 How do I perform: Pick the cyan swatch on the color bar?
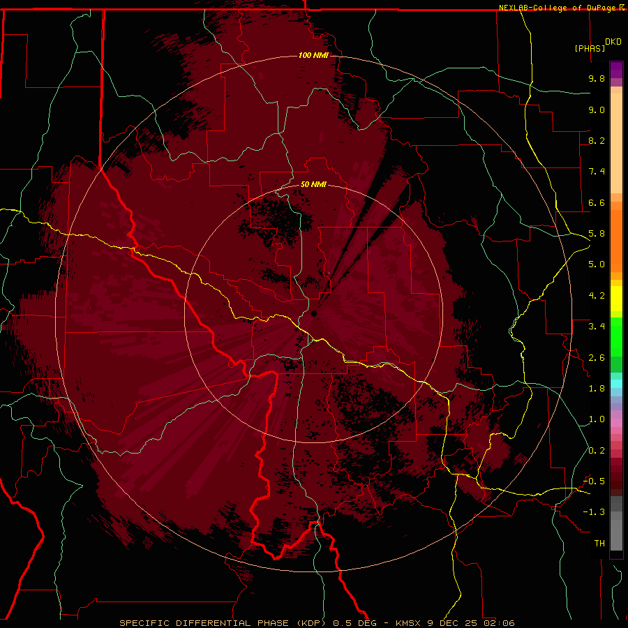[x=616, y=384]
